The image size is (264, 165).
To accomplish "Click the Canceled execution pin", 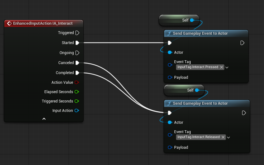I will (x=77, y=63).
